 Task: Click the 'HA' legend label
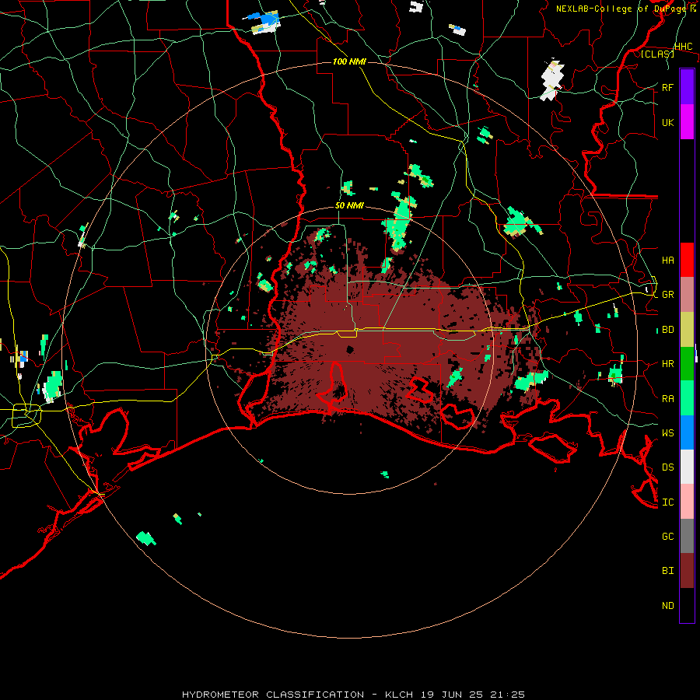(667, 260)
